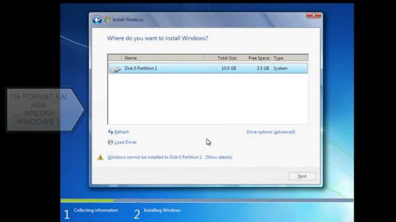The height and width of the screenshot is (222, 396).
Task: Click the Refresh icon
Action: pyautogui.click(x=111, y=132)
